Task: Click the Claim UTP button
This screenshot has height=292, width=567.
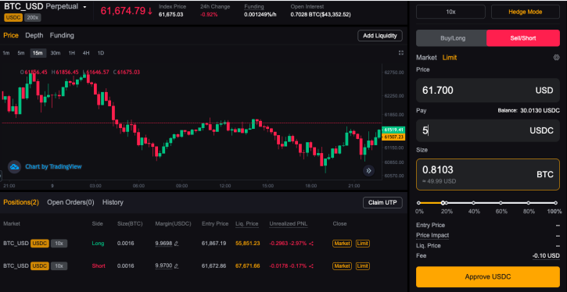Action: (382, 202)
